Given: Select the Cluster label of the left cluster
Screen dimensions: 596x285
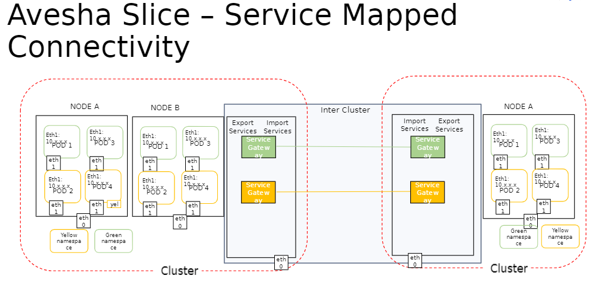Looking at the screenshot, I should [179, 271].
